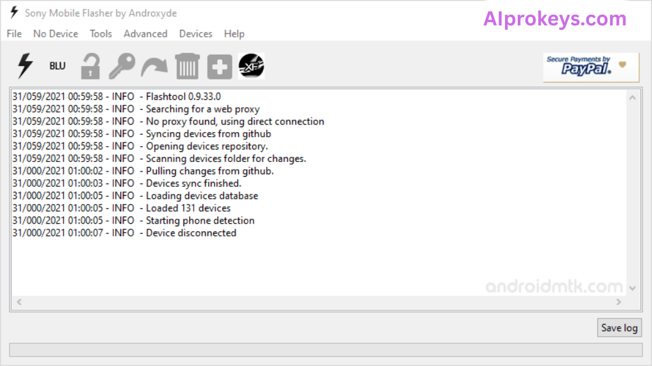Open the BLU bootloader unlock tool
Viewport: 652px width, 366px height.
pyautogui.click(x=57, y=66)
